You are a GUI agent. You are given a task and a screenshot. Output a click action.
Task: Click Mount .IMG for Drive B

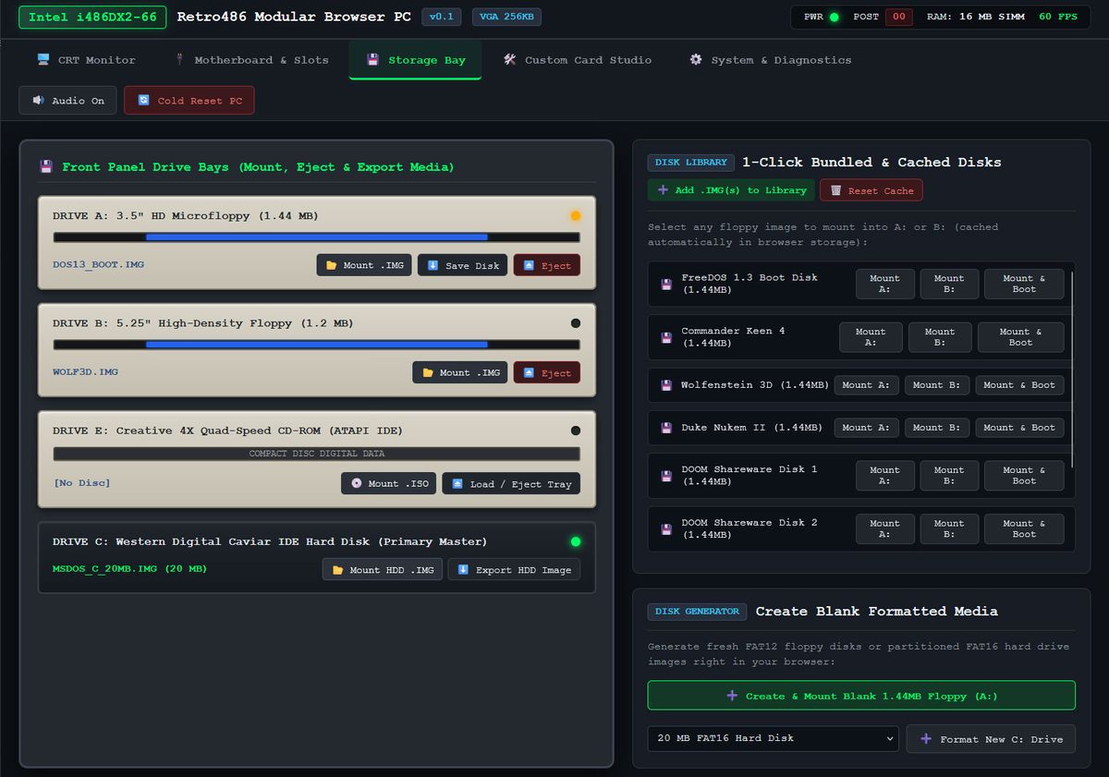(x=460, y=372)
